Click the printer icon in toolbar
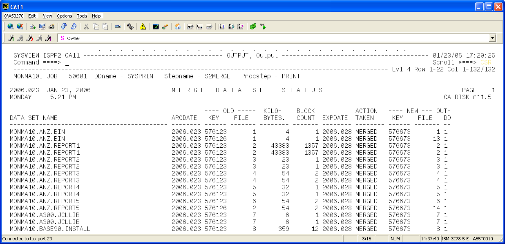The width and height of the screenshot is (505, 244). 51,27
